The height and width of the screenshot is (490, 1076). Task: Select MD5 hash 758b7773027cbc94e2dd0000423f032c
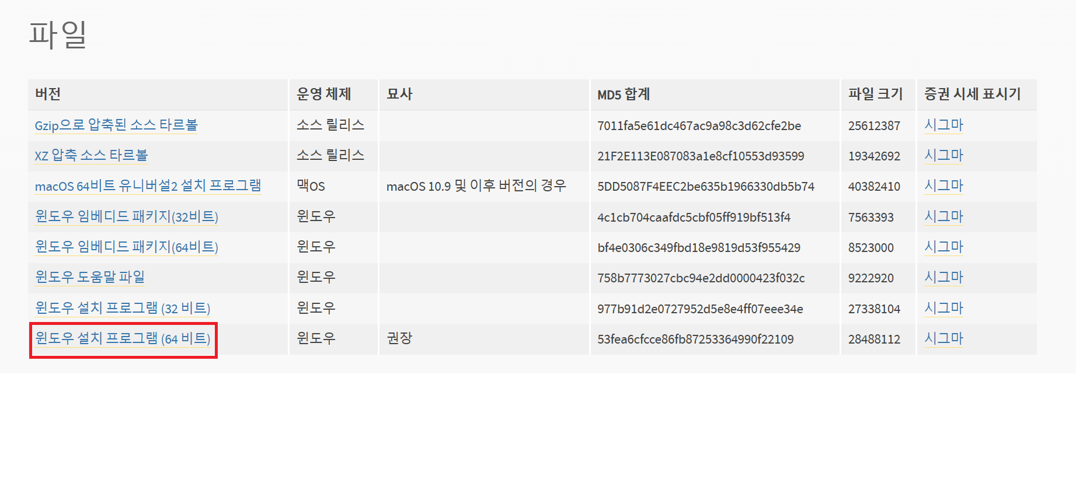point(701,278)
